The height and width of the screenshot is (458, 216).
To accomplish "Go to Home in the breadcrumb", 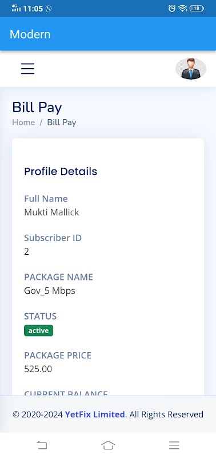I will click(23, 123).
